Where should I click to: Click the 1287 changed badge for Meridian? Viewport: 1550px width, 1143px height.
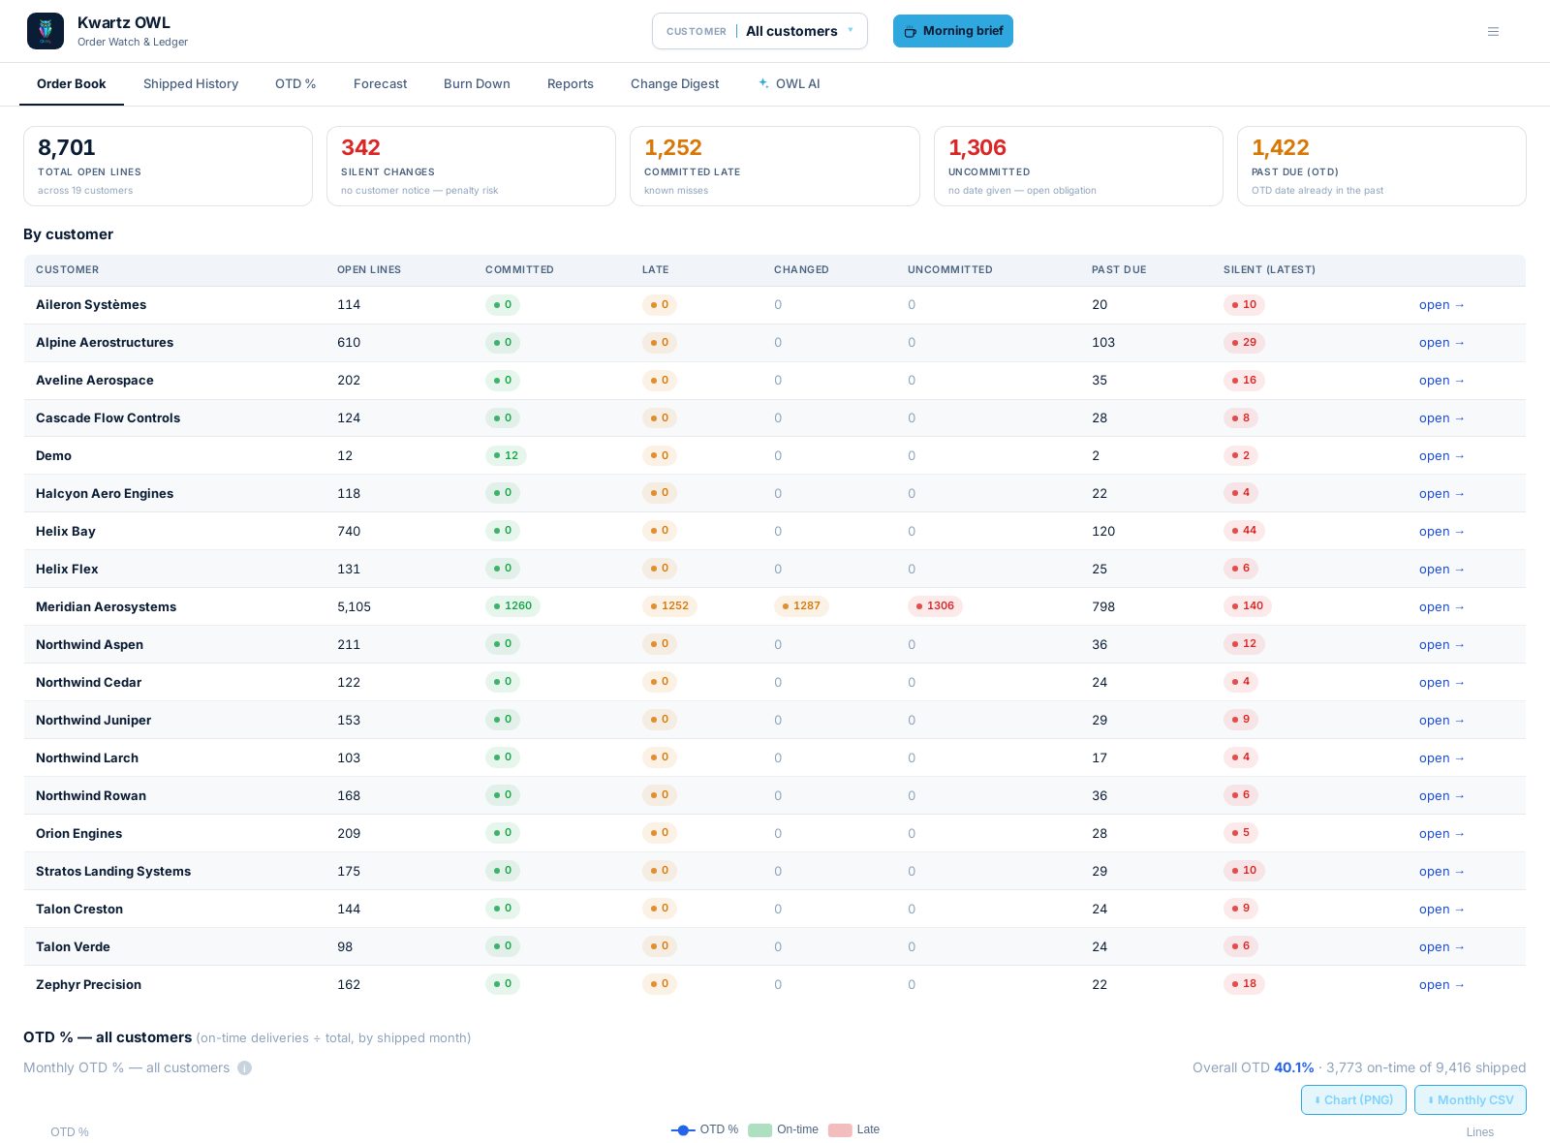coord(801,605)
